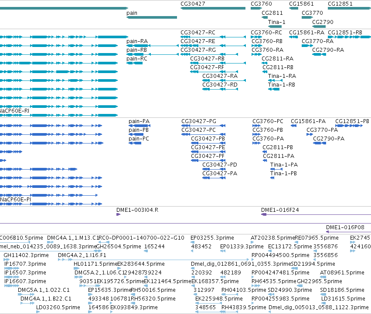
Task: Select the IP16707.3prime EST label
Action: 25,264
